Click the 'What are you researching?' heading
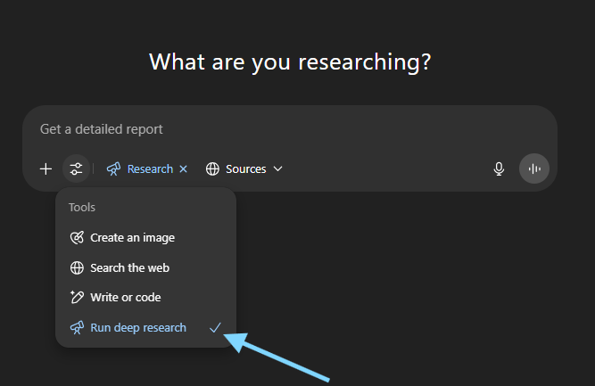This screenshot has height=386, width=595. [x=290, y=62]
